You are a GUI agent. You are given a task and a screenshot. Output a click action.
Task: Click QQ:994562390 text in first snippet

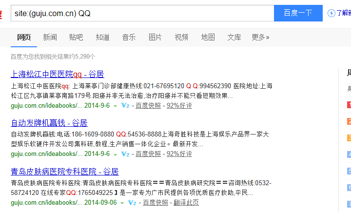click(209, 86)
